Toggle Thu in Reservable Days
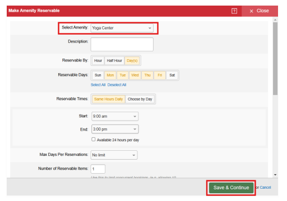Screen dimensions: 287x201 (x=147, y=75)
